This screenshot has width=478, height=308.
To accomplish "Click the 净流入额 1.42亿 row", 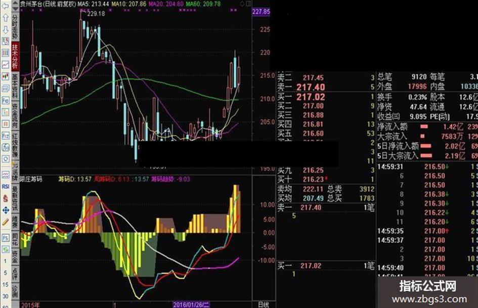I will (x=427, y=126).
